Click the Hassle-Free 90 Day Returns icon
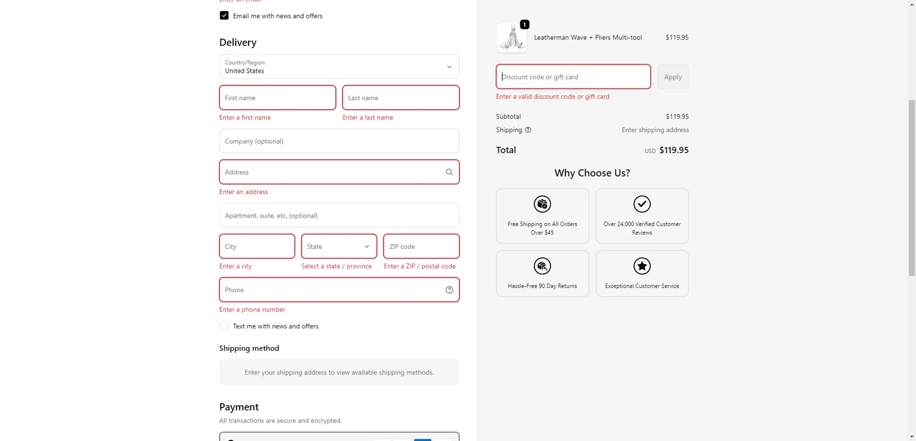 pyautogui.click(x=542, y=266)
